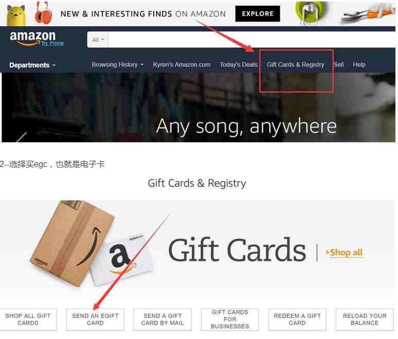Click the yellow cat mascot icon
The image size is (398, 339).
tap(16, 15)
